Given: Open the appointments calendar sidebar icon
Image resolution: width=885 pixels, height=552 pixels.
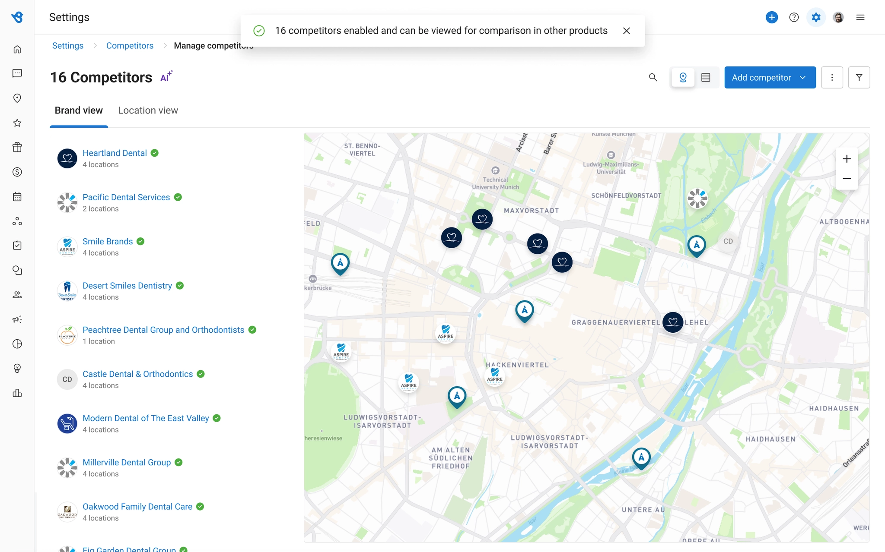Looking at the screenshot, I should coord(17,196).
